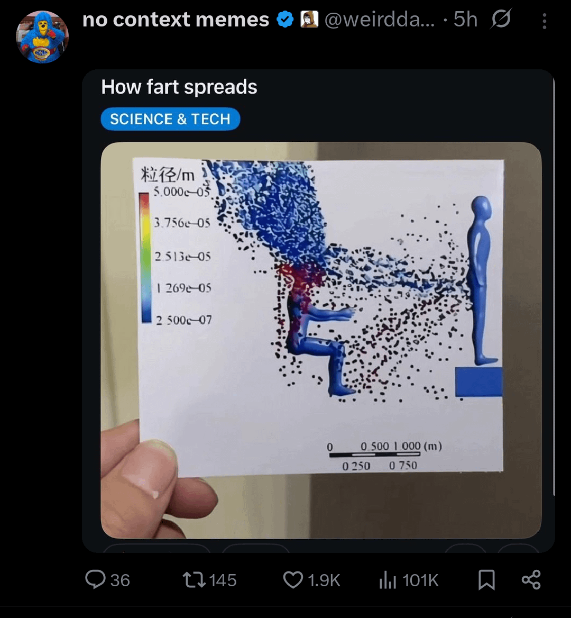571x618 pixels.
Task: Click the 1.9K likes count
Action: coord(324,580)
